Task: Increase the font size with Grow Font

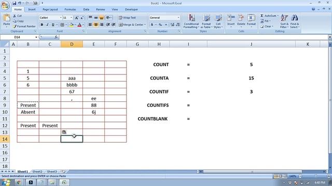Action: click(77, 18)
